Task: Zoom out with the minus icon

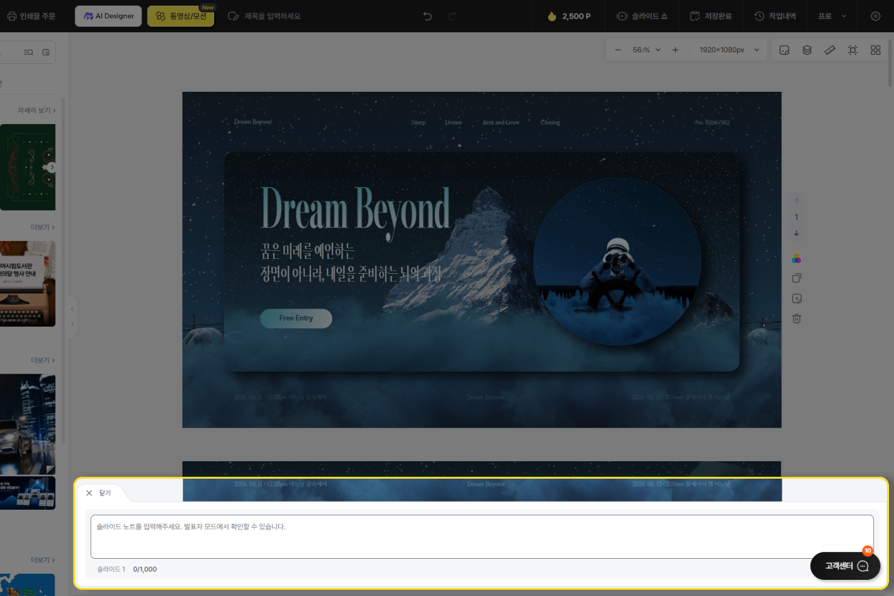Action: pyautogui.click(x=618, y=50)
